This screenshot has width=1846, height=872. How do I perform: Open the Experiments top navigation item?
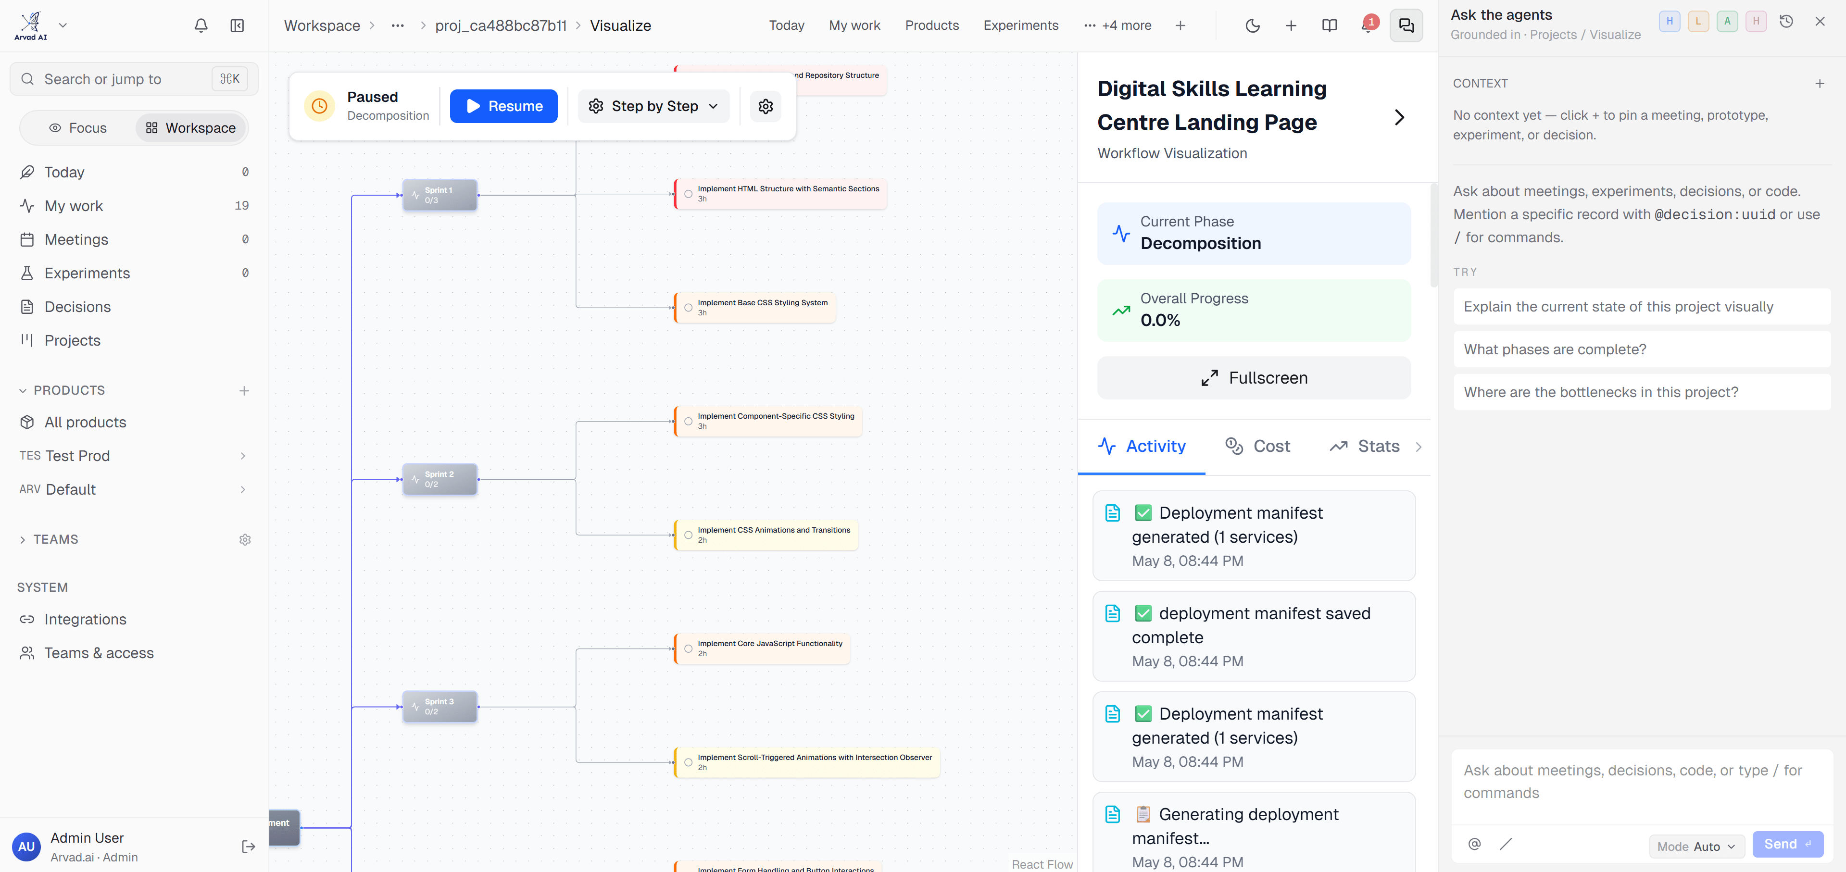[1020, 26]
